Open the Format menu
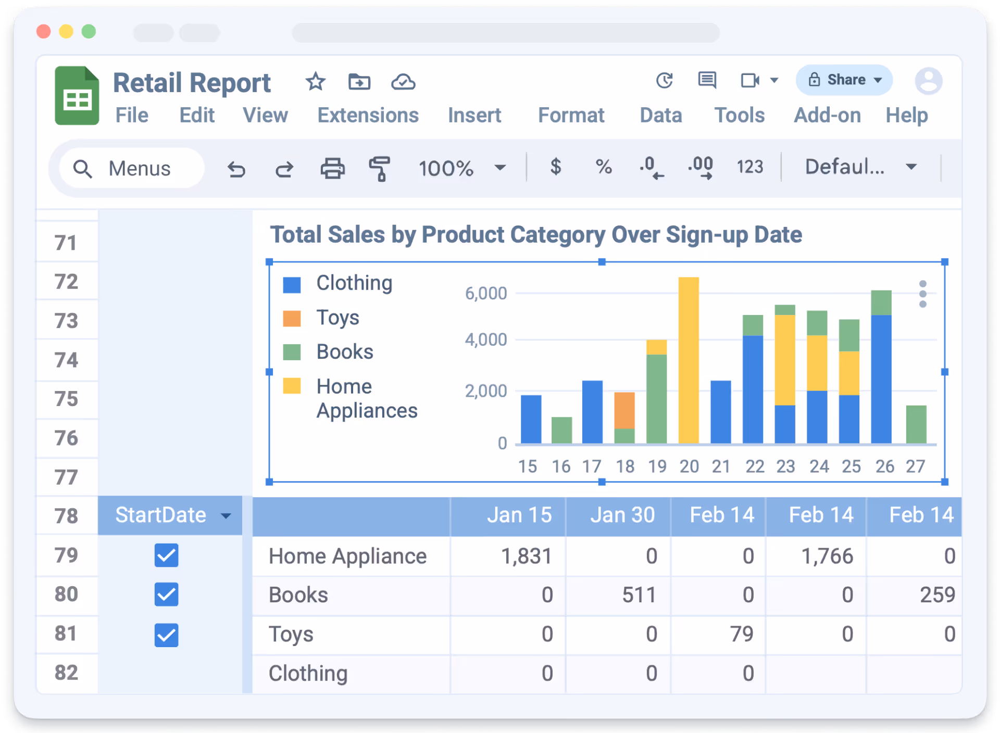Screen dimensions: 1000x733 [571, 115]
